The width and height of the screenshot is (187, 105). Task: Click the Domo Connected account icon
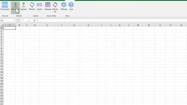tap(5, 5)
